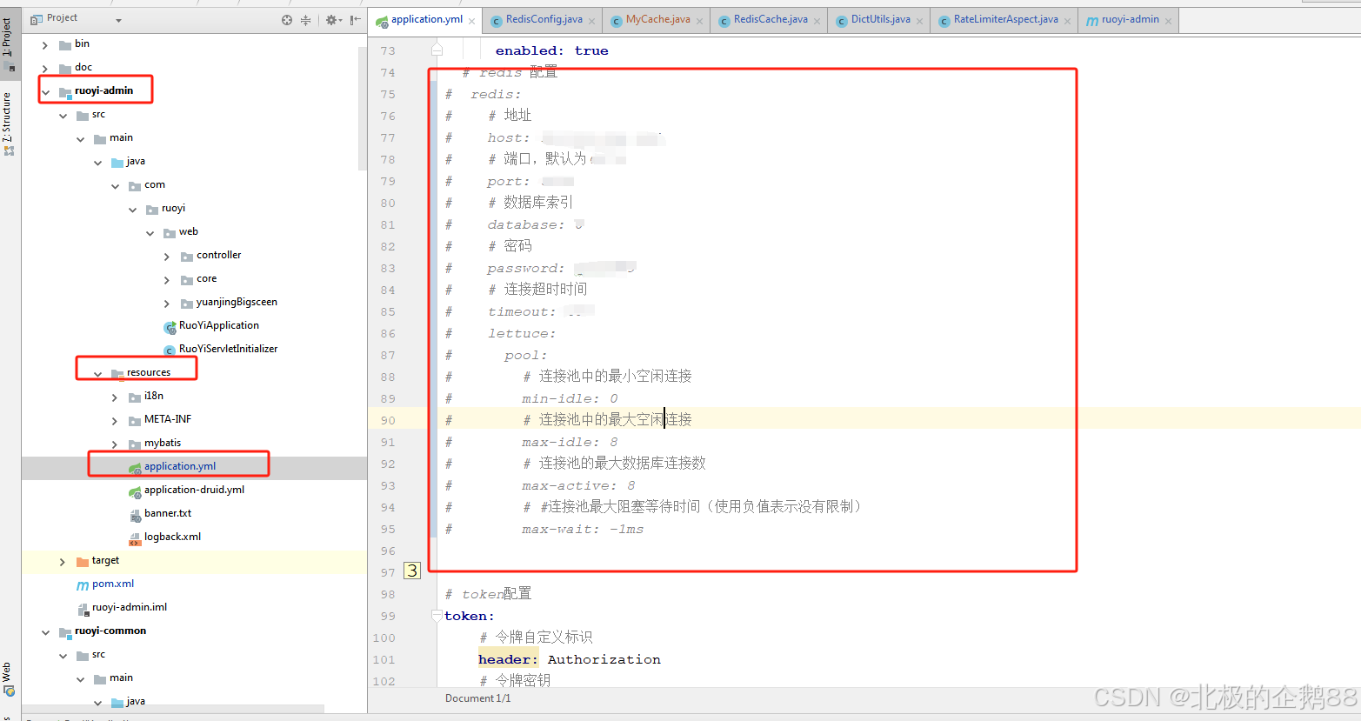Collapse the ruoyi-common module
This screenshot has height=721, width=1361.
click(x=45, y=631)
